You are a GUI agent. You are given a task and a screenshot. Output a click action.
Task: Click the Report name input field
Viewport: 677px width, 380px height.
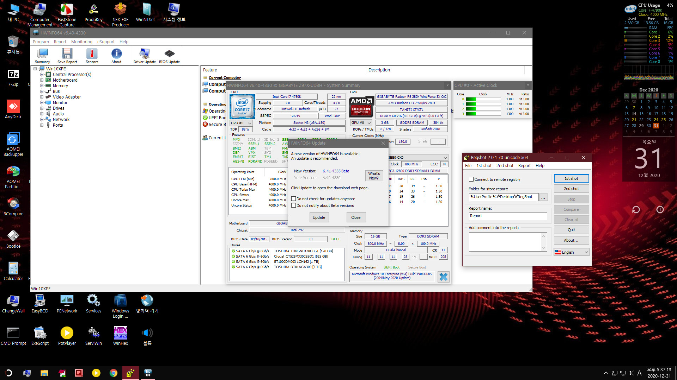(508, 216)
